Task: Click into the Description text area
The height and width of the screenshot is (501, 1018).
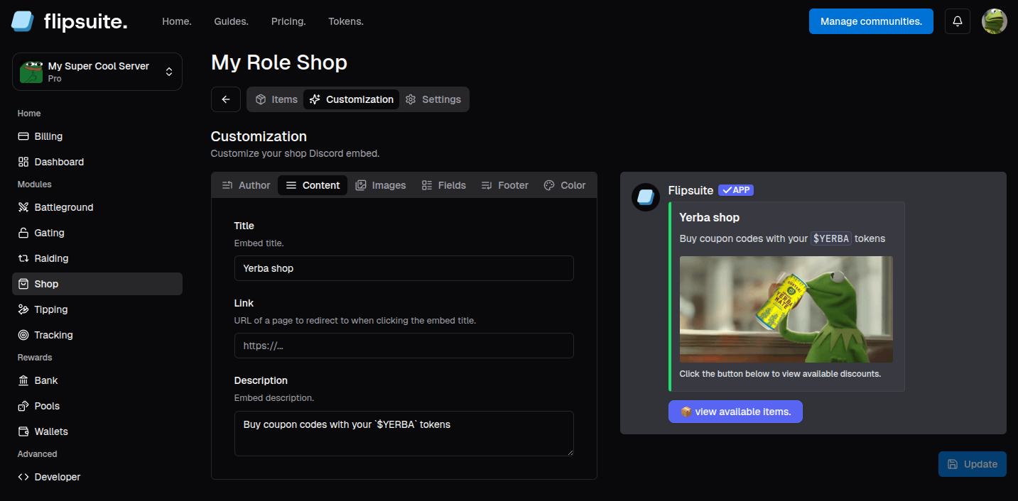Action: pos(404,434)
